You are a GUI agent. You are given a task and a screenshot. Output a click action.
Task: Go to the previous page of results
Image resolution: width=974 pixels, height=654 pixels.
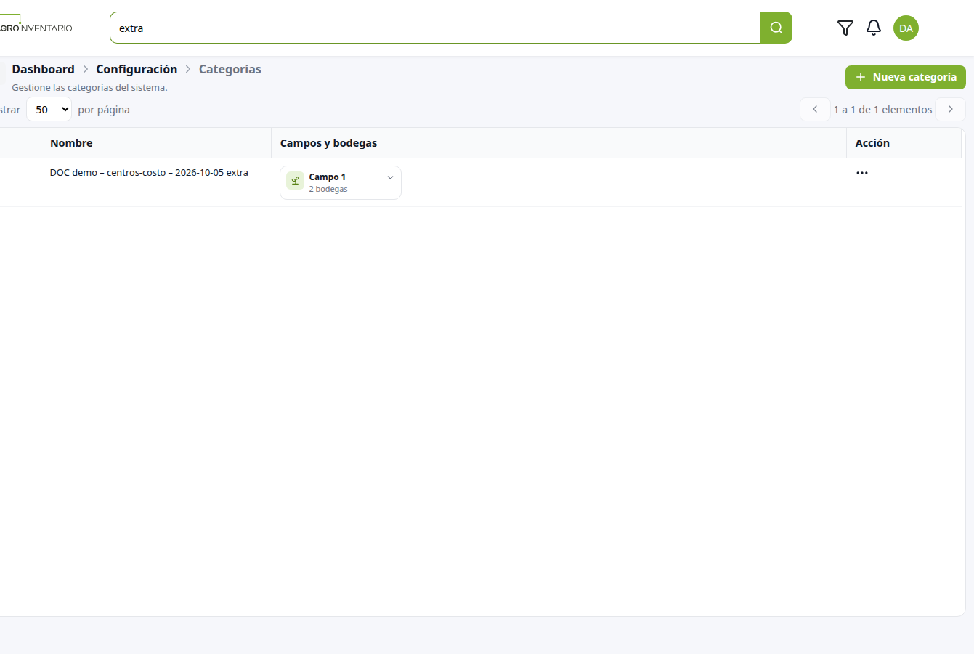[815, 109]
